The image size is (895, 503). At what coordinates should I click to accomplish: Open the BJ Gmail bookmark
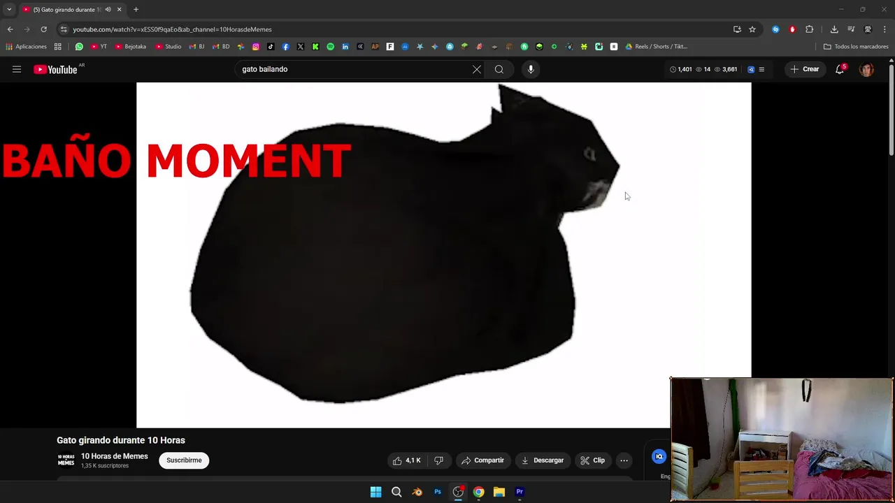click(x=196, y=47)
